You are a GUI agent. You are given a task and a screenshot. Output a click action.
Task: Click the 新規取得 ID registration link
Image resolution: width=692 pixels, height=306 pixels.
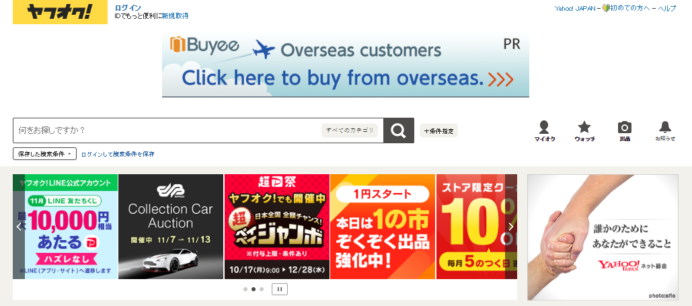[176, 16]
